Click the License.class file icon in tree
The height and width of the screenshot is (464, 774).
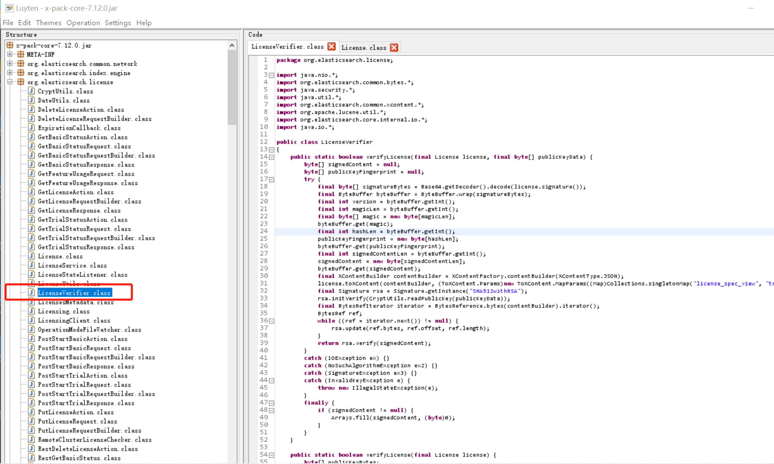tap(32, 256)
